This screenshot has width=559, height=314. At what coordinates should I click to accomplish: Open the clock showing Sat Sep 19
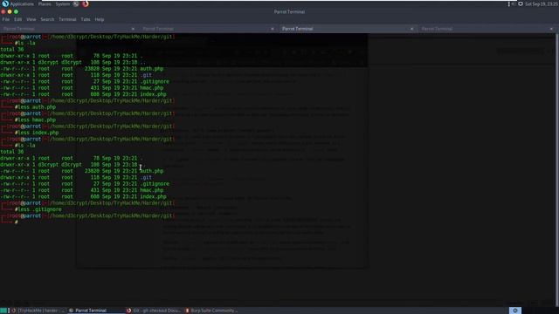tap(542, 3)
